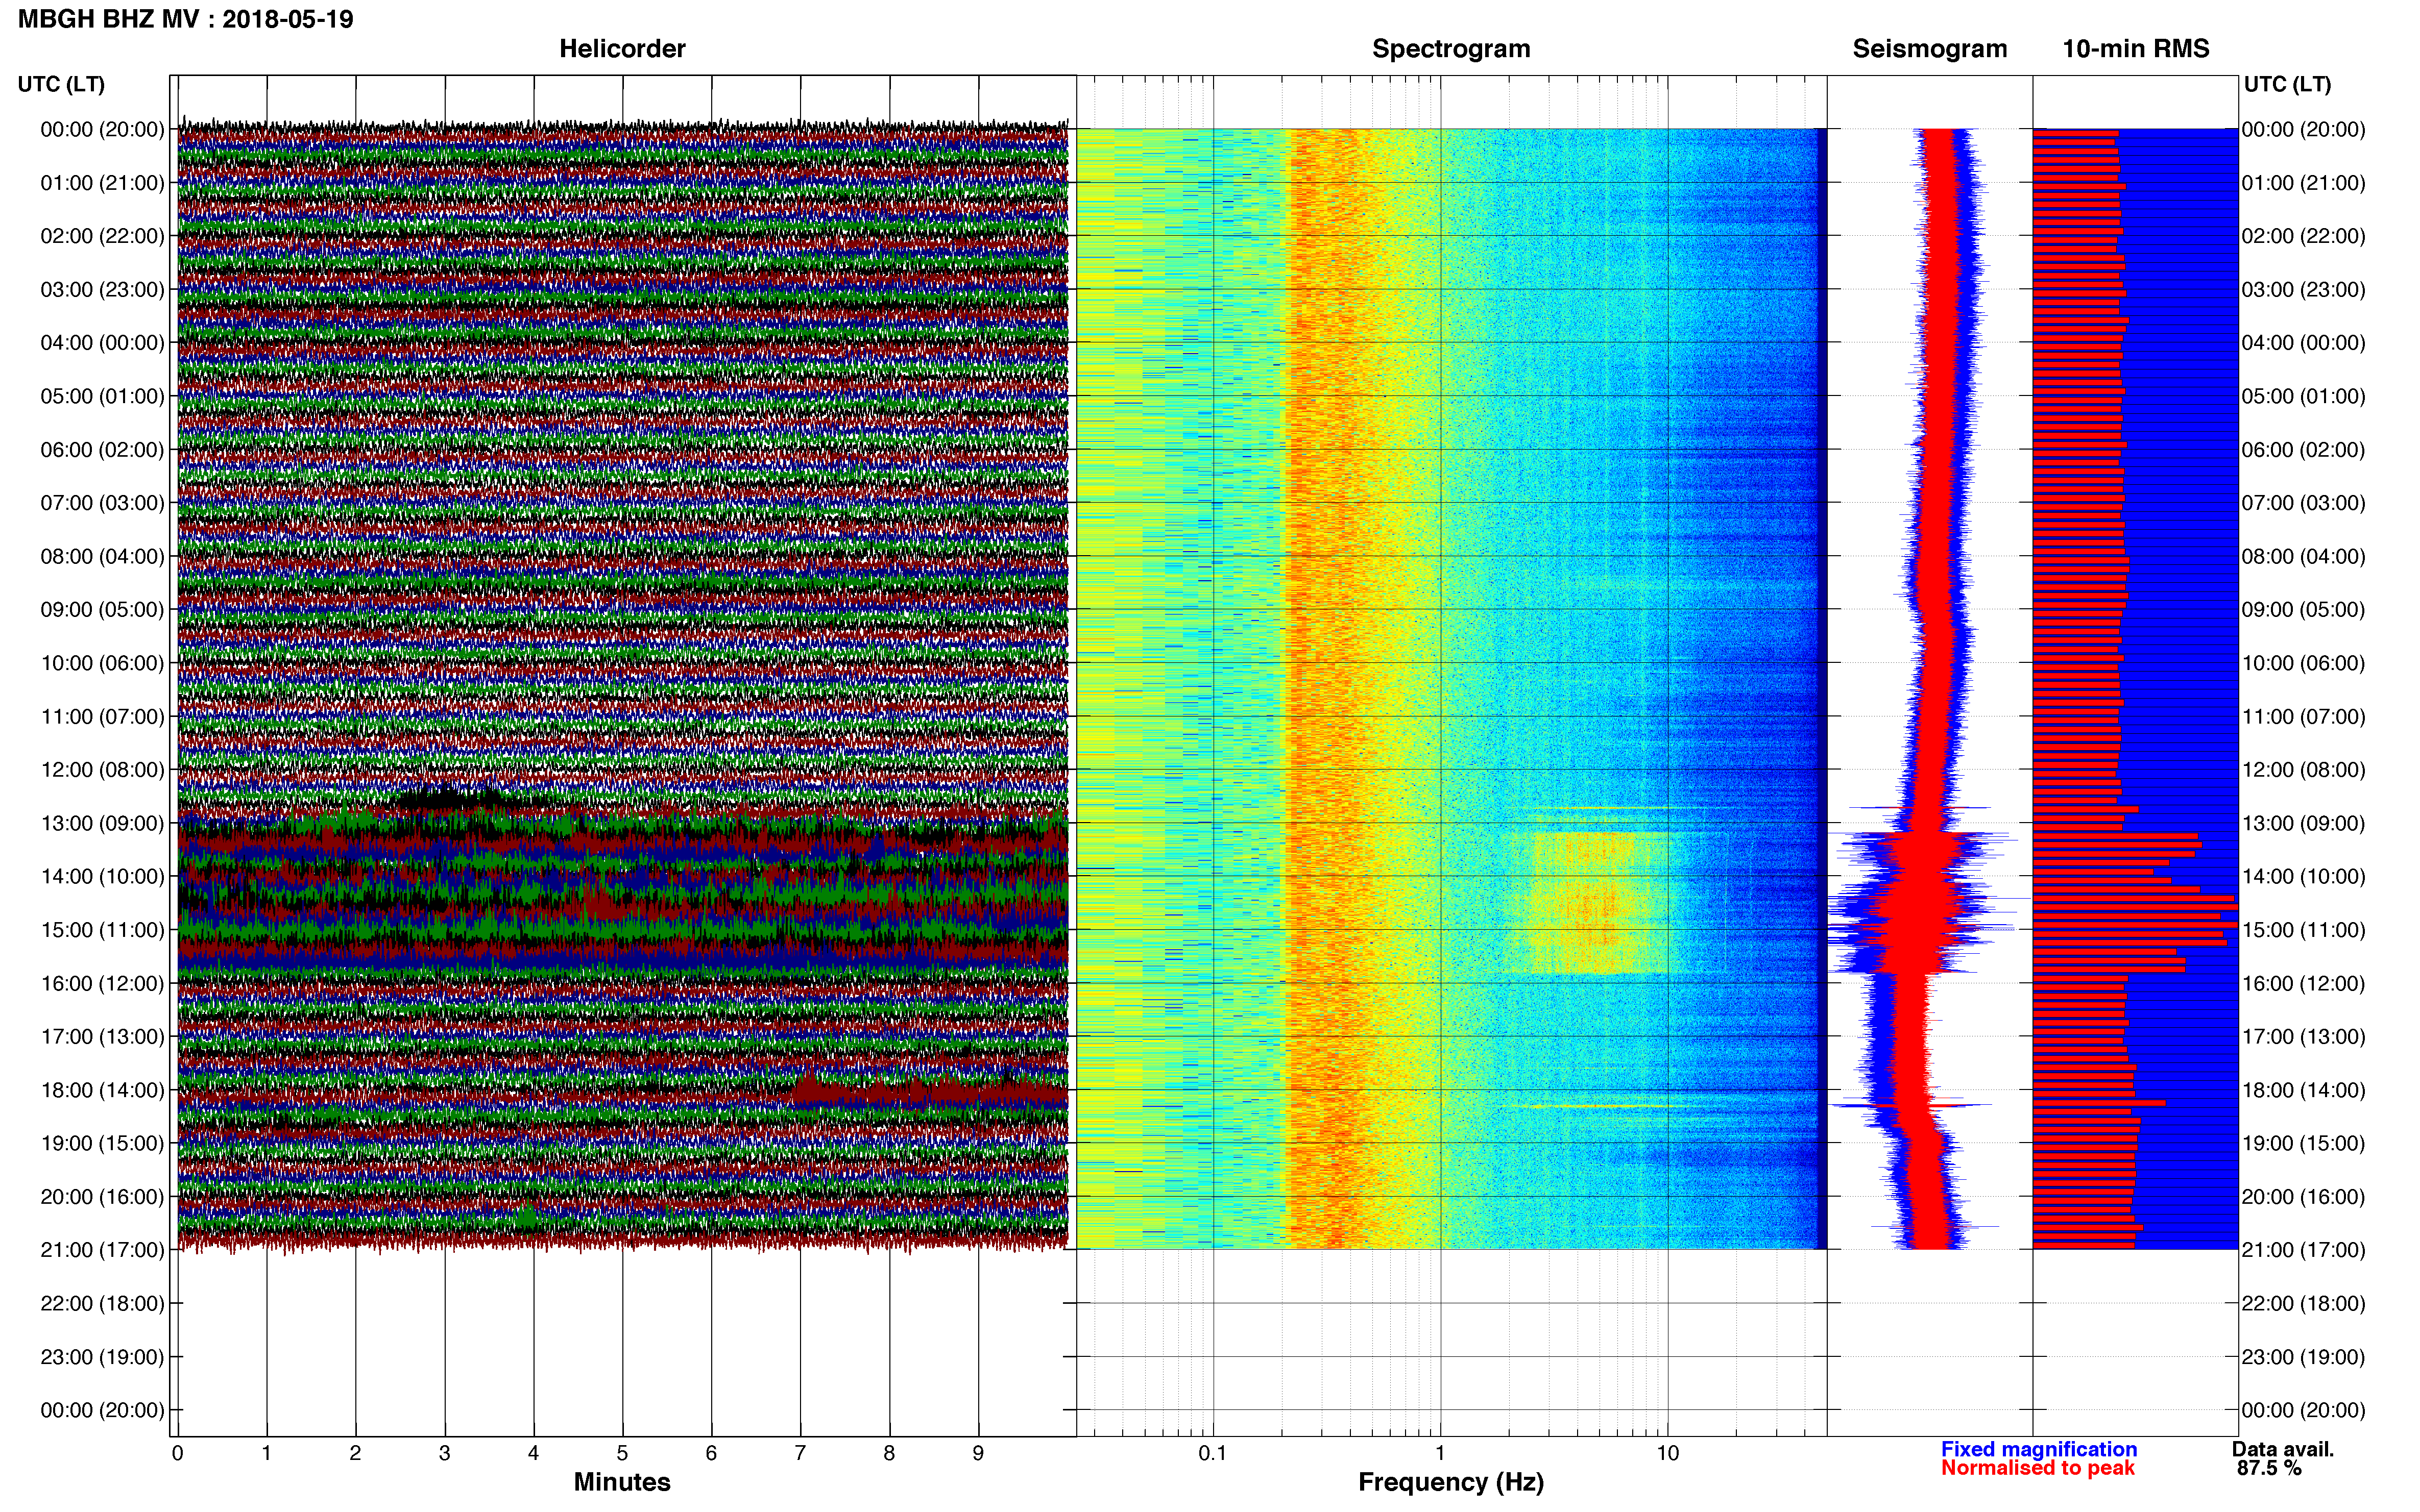Click the 06:00 (02:00) label on the RMS axis

tap(2303, 450)
